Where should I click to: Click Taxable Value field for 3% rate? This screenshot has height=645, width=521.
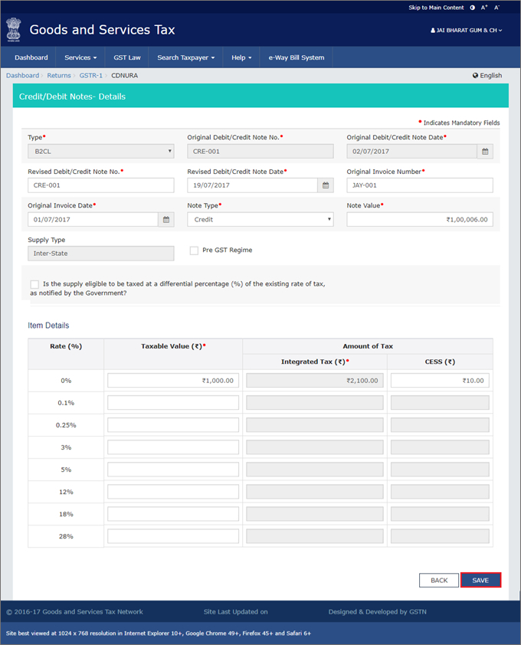[x=173, y=447]
